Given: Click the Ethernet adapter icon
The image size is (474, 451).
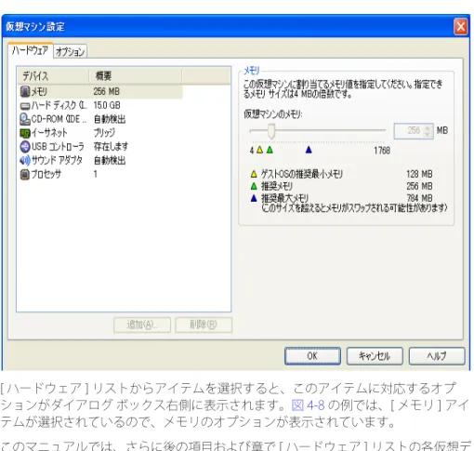Looking at the screenshot, I should [x=25, y=133].
